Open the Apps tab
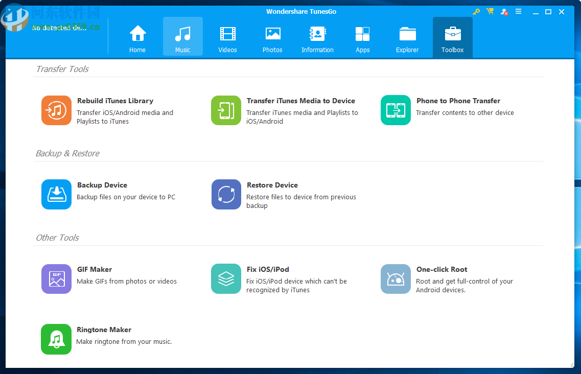This screenshot has width=581, height=374. pyautogui.click(x=362, y=39)
